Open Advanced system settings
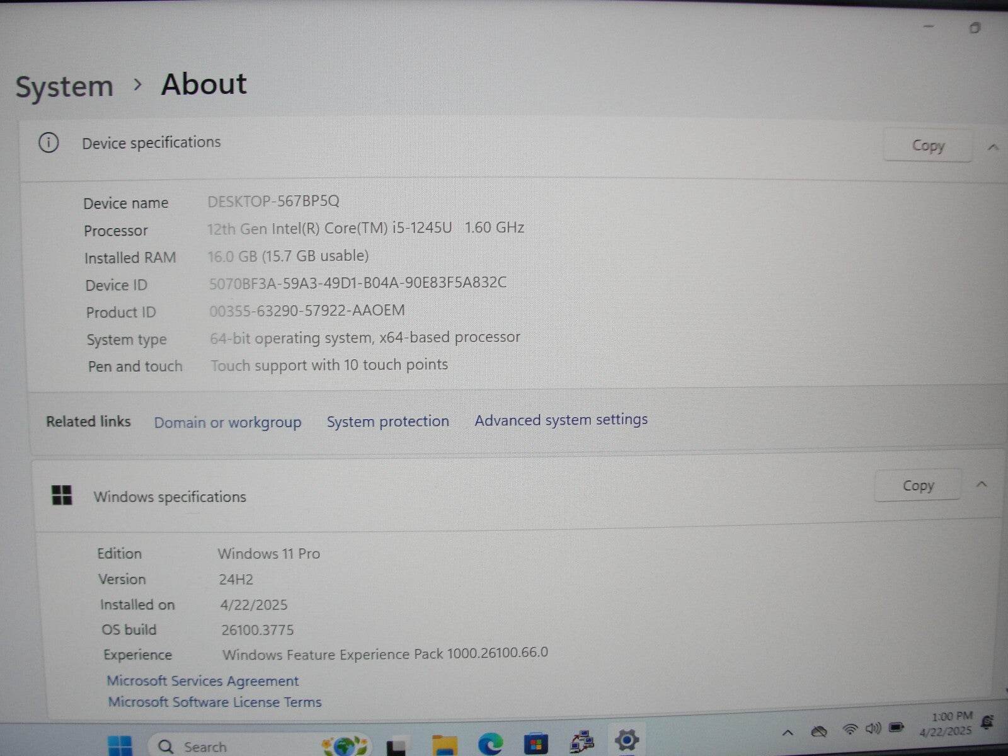 pos(561,420)
